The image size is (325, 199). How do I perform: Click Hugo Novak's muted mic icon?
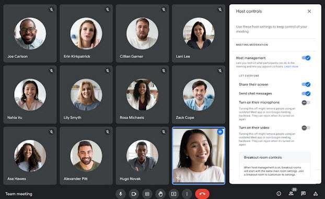click(164, 132)
